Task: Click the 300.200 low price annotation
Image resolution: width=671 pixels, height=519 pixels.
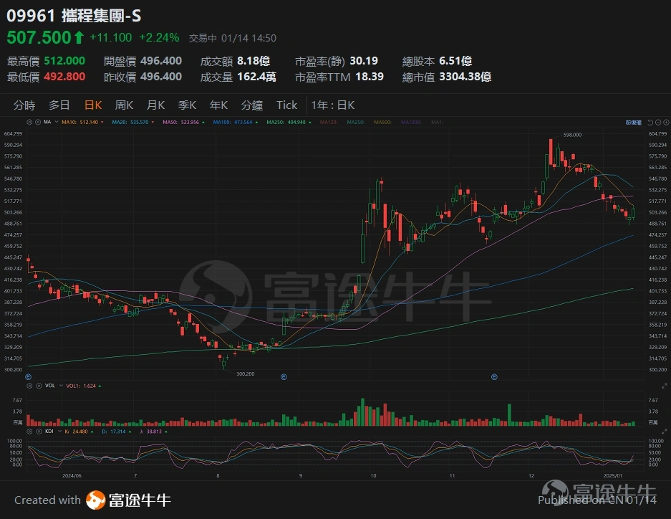Action: pos(245,373)
